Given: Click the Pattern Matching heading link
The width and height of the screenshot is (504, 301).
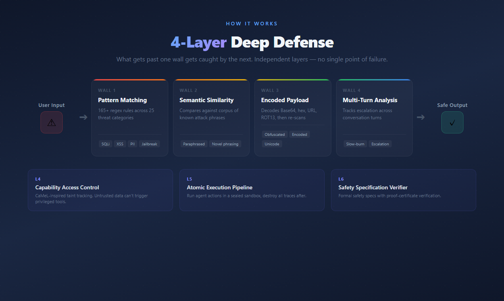Looking at the screenshot, I should (x=122, y=100).
